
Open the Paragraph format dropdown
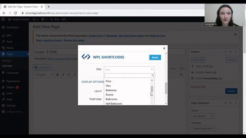click(44, 75)
